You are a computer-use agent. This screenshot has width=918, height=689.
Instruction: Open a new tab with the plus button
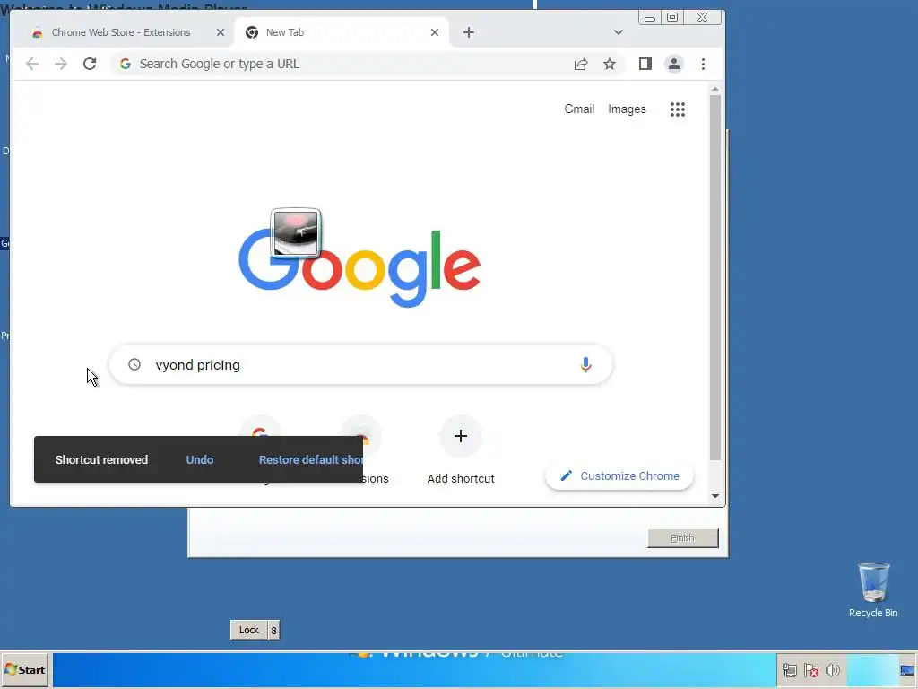pos(468,32)
